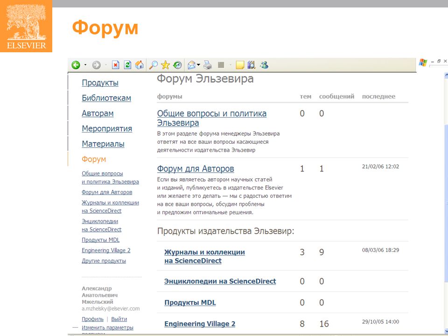This screenshot has width=448, height=336.
Task: Open bold forum link Engineering Village 2
Action: click(x=200, y=324)
